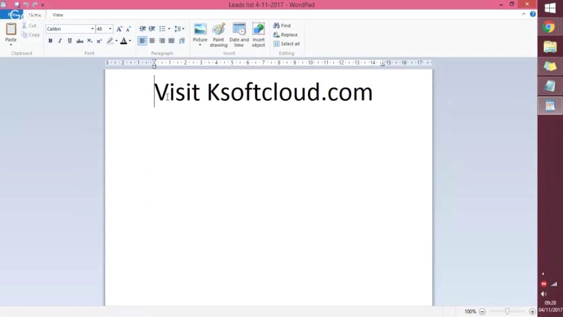
Task: Click the 100% zoom level text
Action: 470,311
